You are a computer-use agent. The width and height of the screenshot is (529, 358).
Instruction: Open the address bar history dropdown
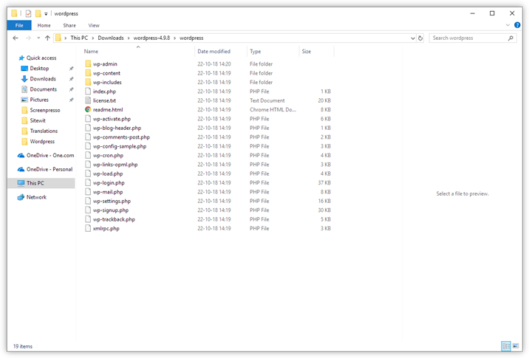pos(412,38)
